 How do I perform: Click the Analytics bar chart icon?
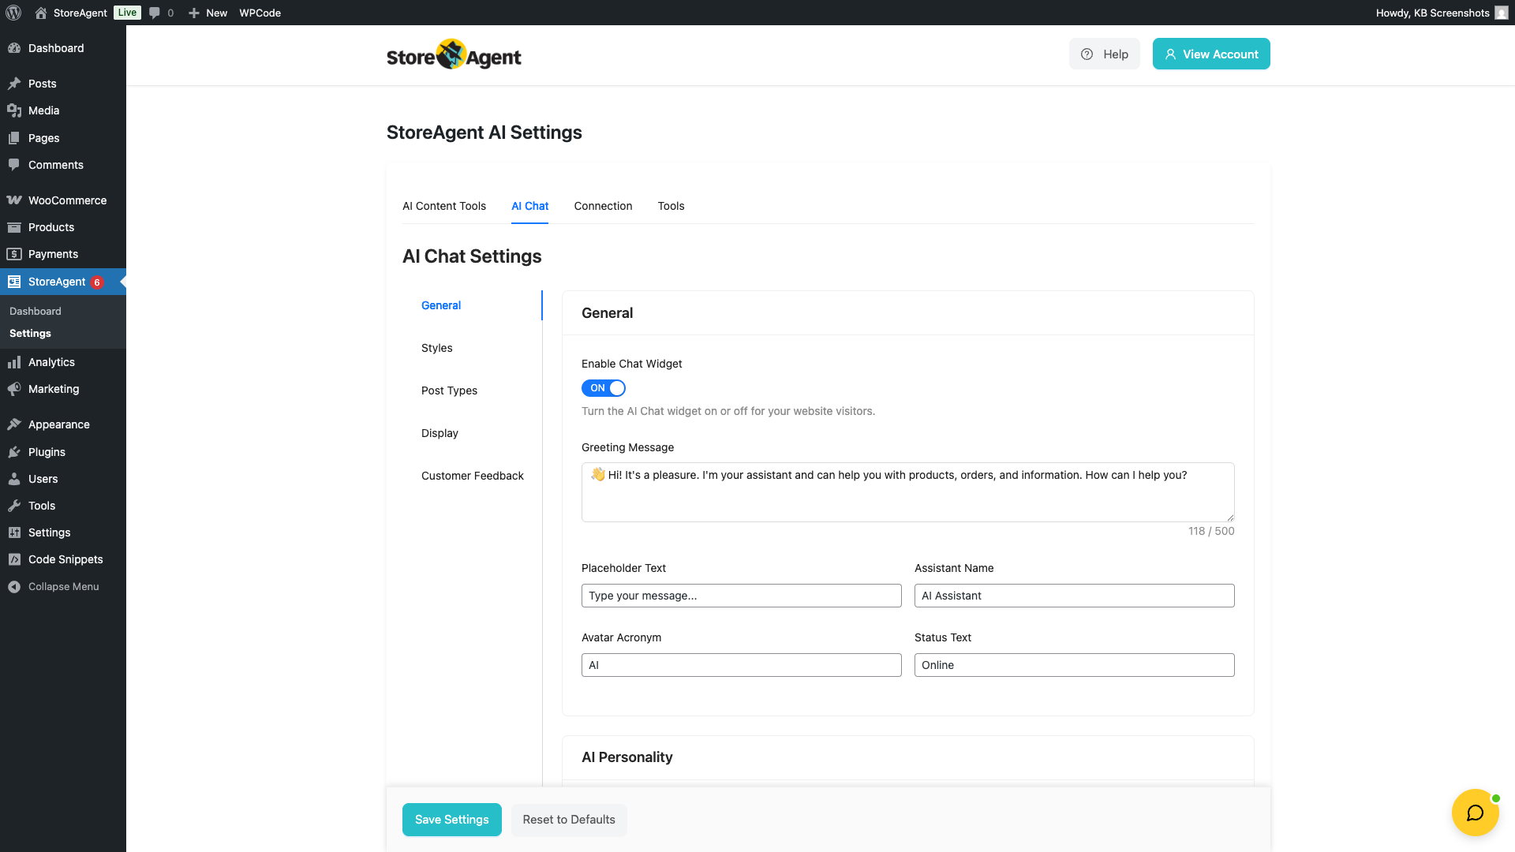point(14,362)
